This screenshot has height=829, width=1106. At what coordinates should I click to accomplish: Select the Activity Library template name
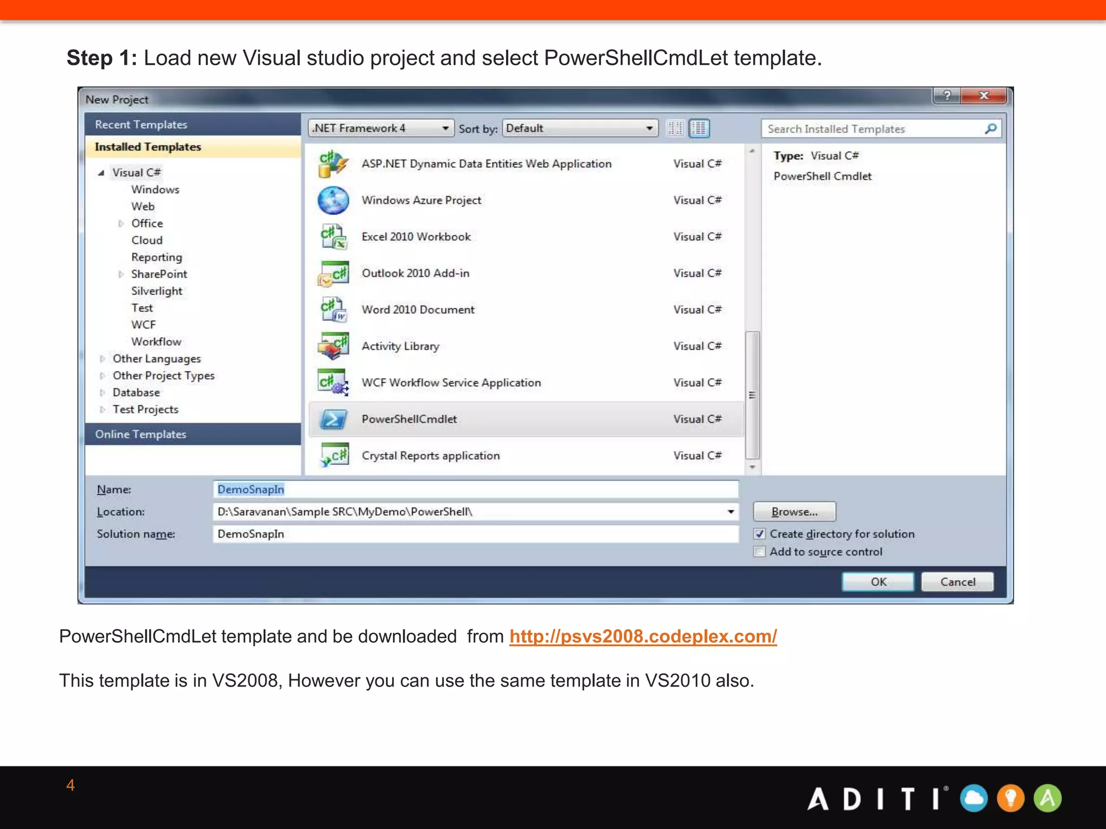click(400, 346)
